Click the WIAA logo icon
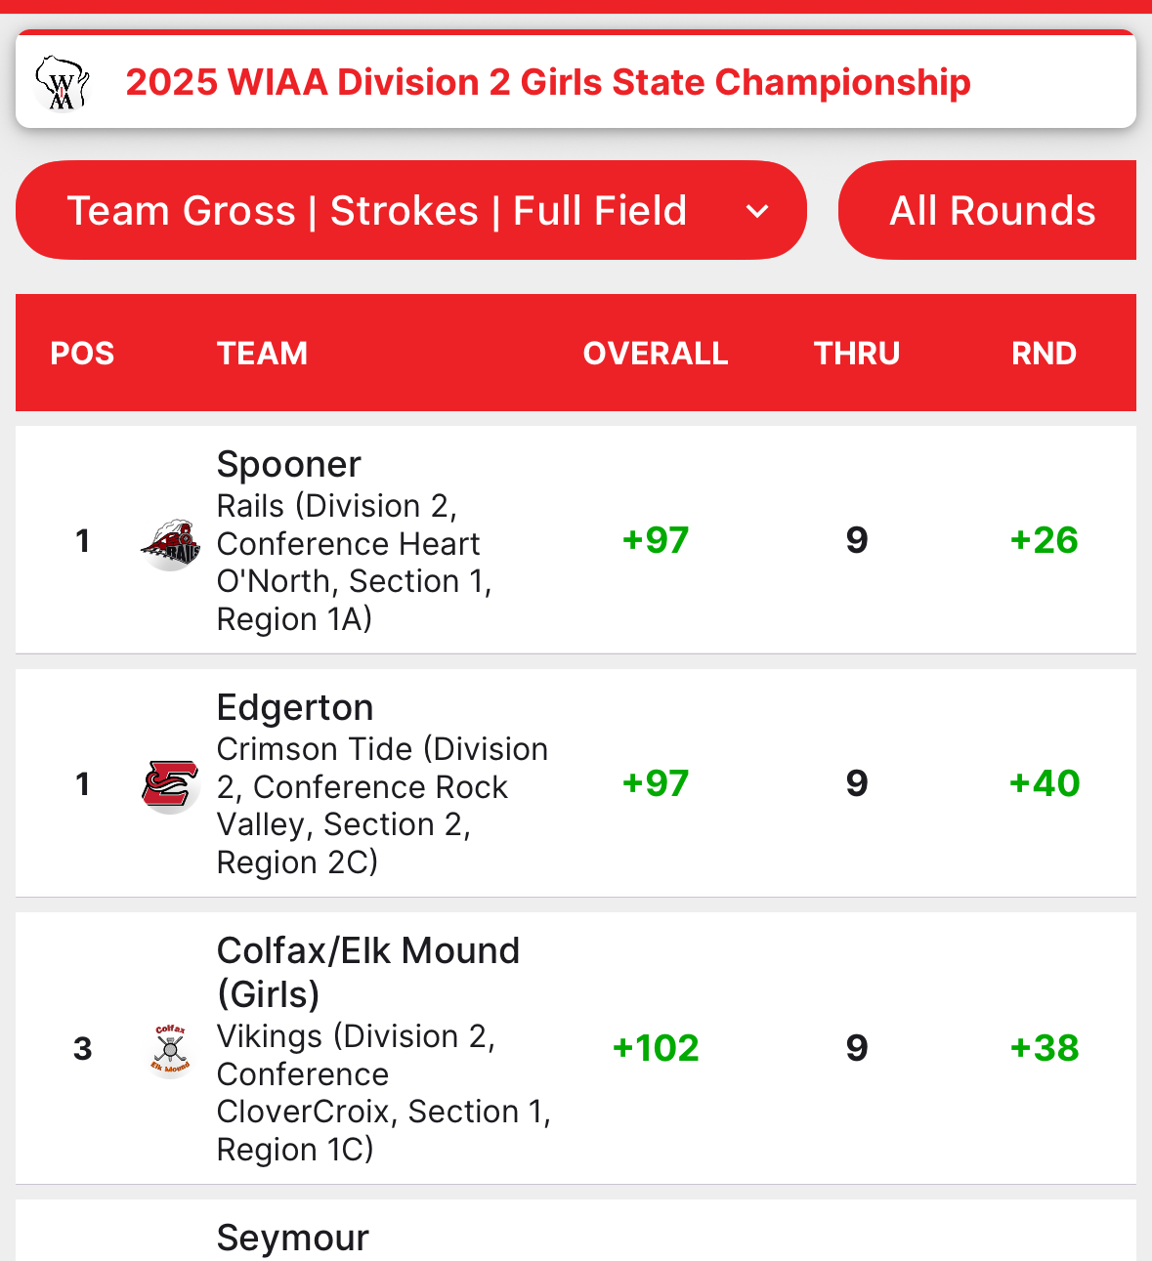 tap(62, 83)
